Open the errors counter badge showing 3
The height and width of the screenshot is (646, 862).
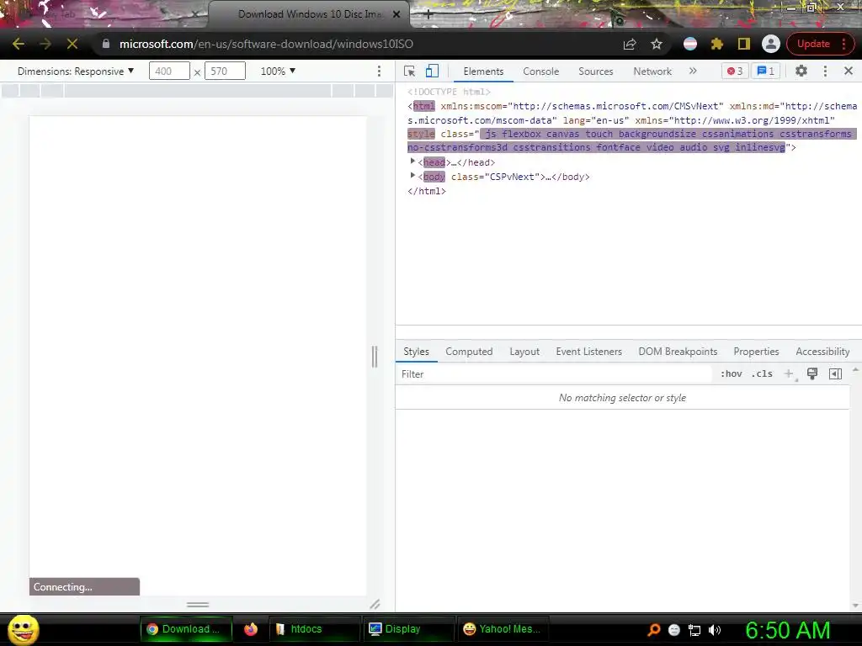tap(735, 71)
